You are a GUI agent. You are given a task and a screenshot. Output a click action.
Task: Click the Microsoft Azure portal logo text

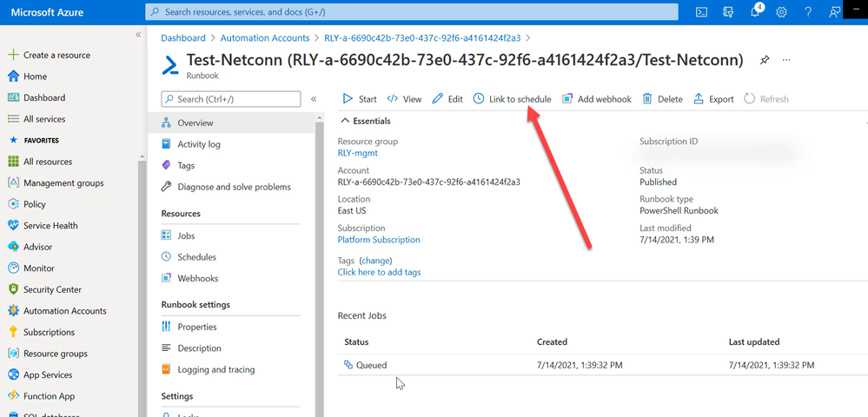pos(48,12)
